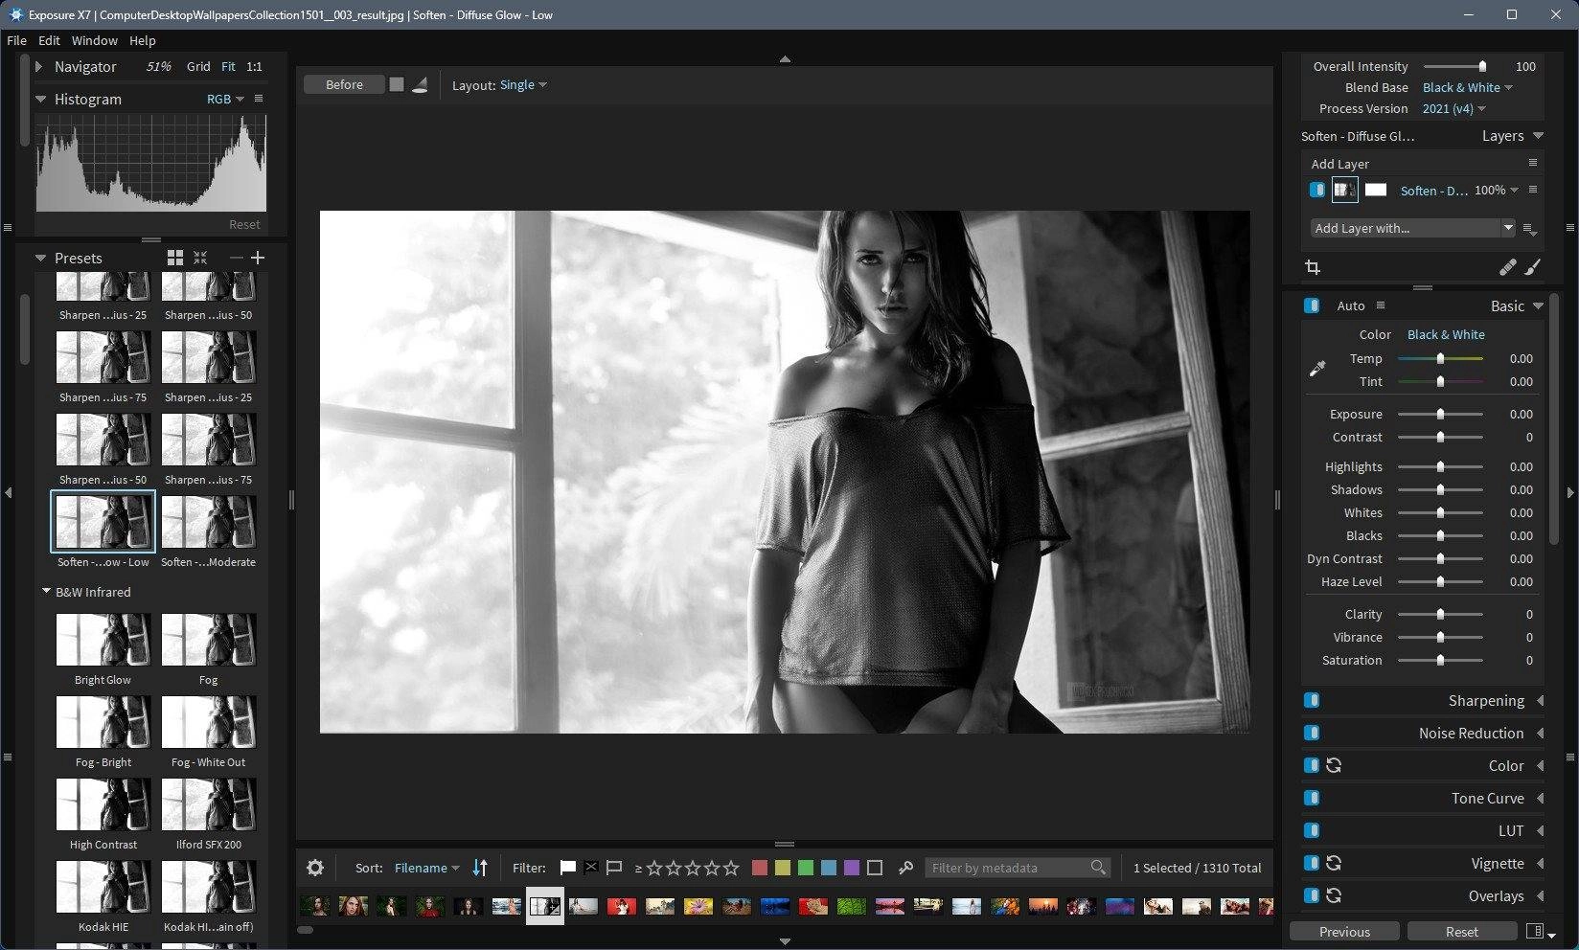
Task: Set navigator zoom to 1:1
Action: tap(254, 66)
